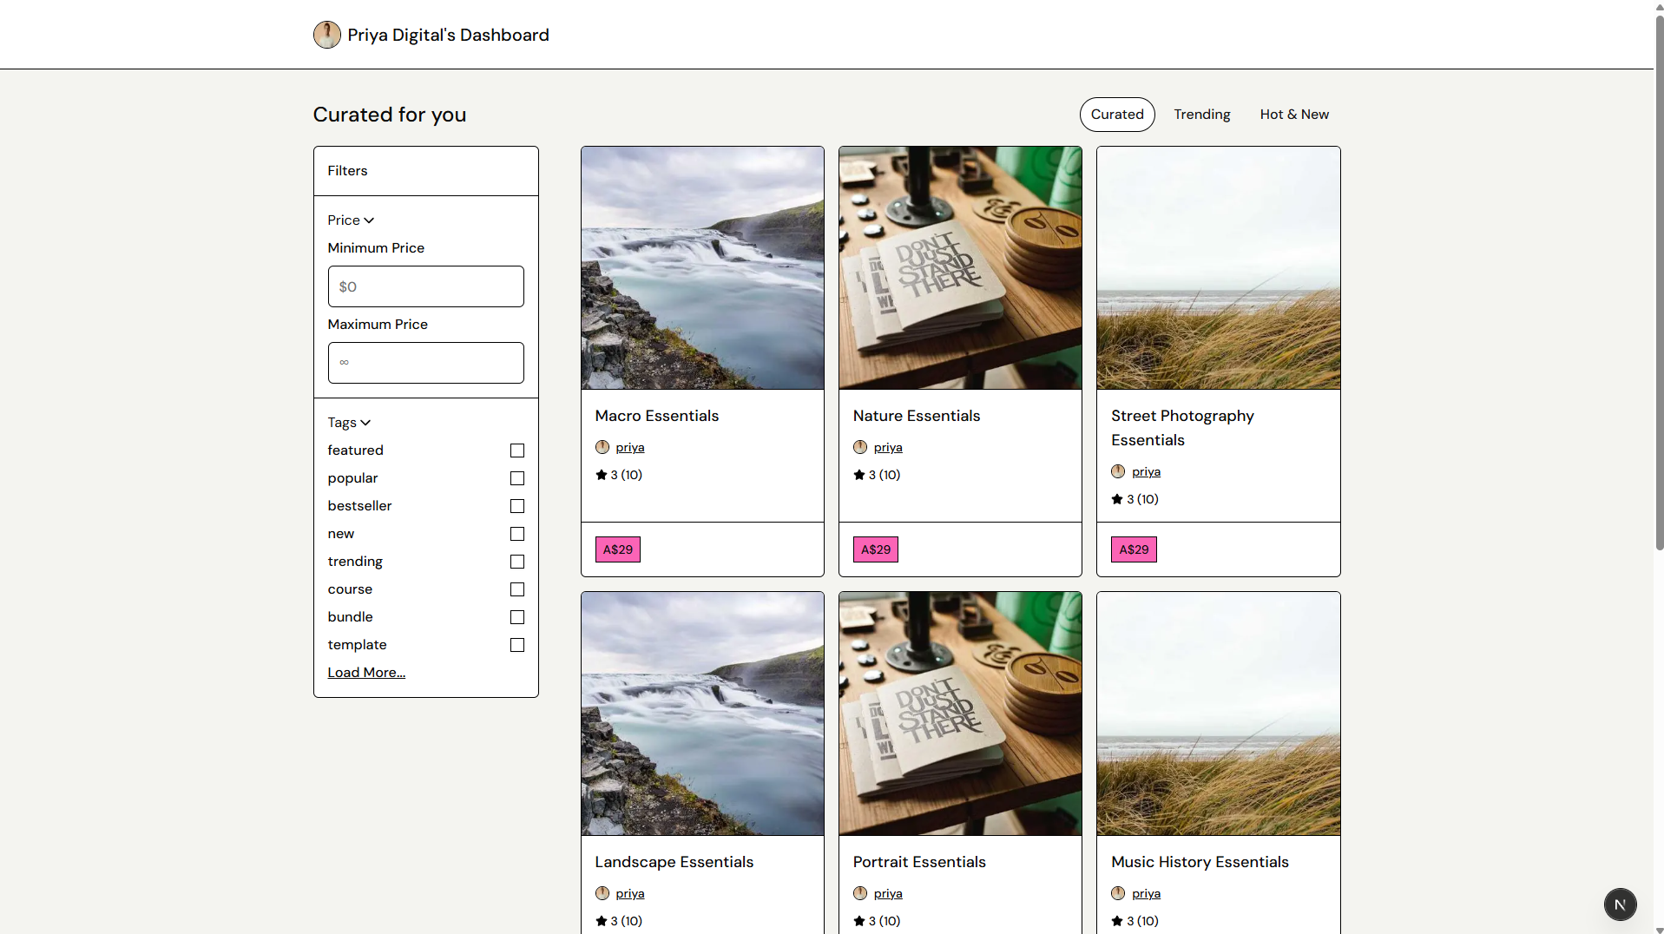Click the priya avatar on Music History Essentials card
The width and height of the screenshot is (1664, 934).
click(x=1118, y=893)
